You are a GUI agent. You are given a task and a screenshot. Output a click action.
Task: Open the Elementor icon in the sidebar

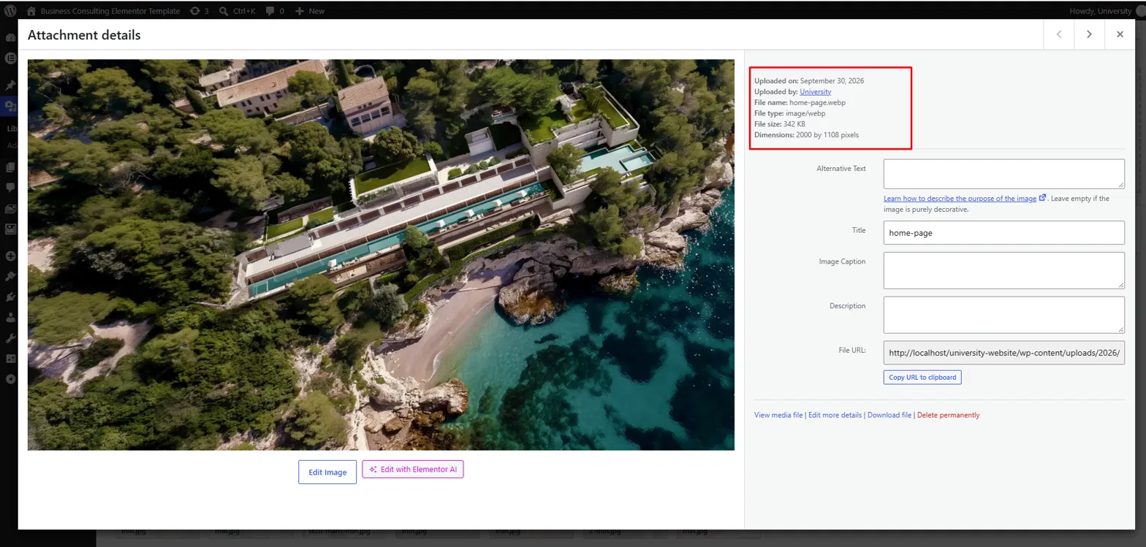pos(10,58)
